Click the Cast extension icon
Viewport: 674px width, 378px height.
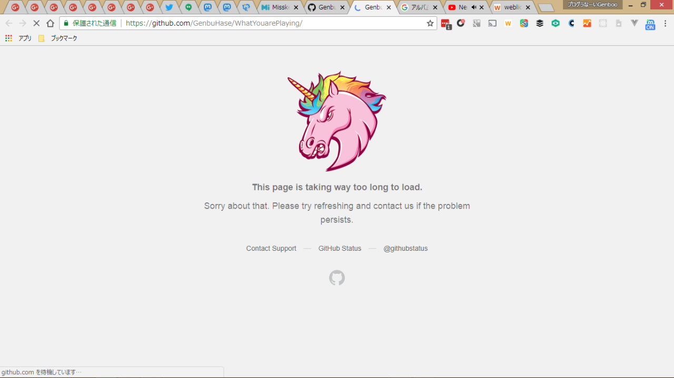coord(492,23)
